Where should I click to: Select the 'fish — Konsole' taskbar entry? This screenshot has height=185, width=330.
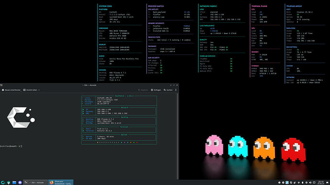(x=35, y=183)
